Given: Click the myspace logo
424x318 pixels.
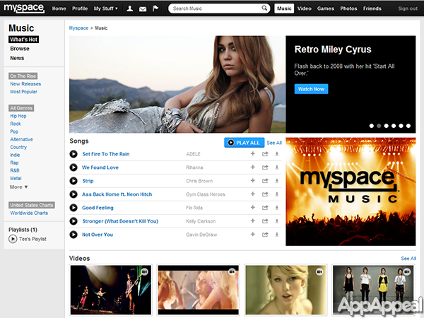Looking at the screenshot, I should pos(24,8).
